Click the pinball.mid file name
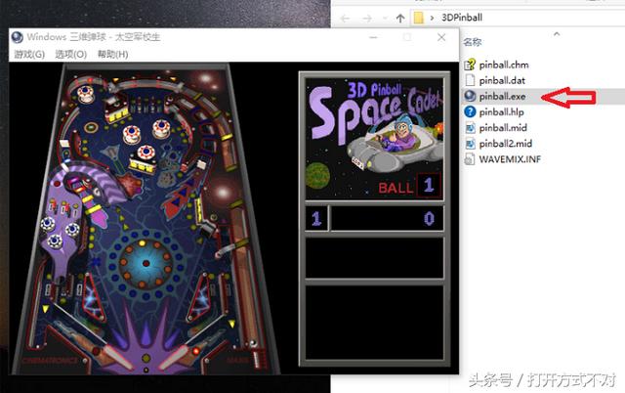625x393 pixels. [x=503, y=128]
